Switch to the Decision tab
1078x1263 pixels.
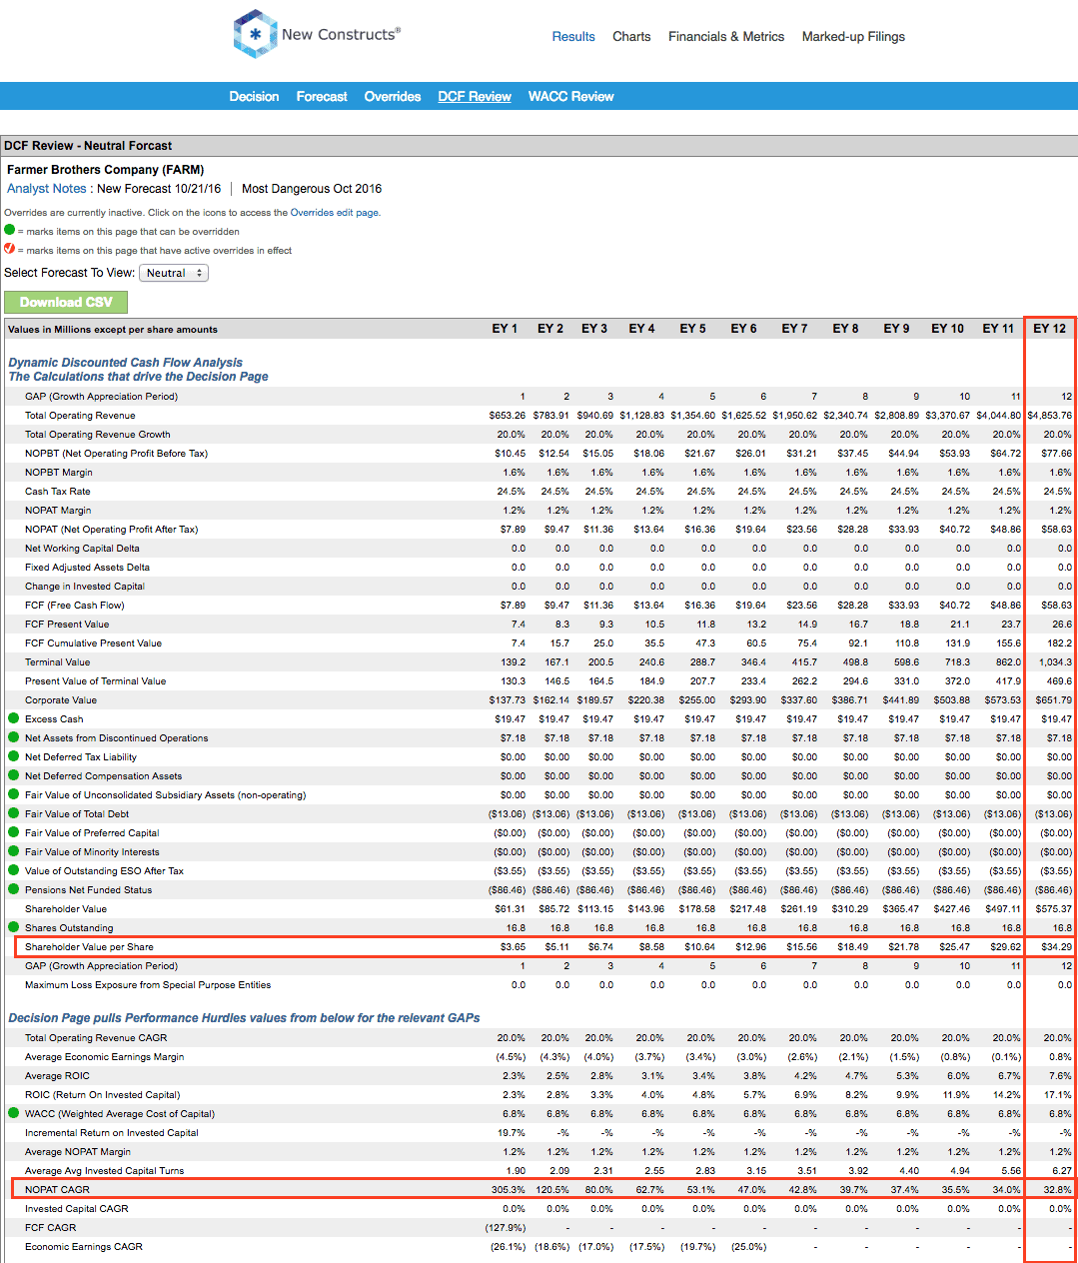(254, 97)
